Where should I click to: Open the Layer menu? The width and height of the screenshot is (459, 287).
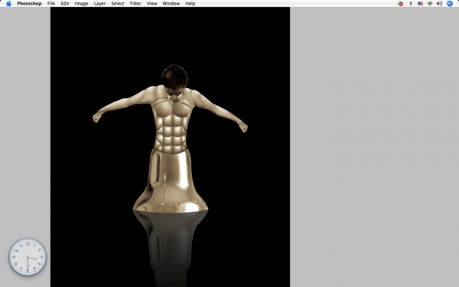coord(99,4)
